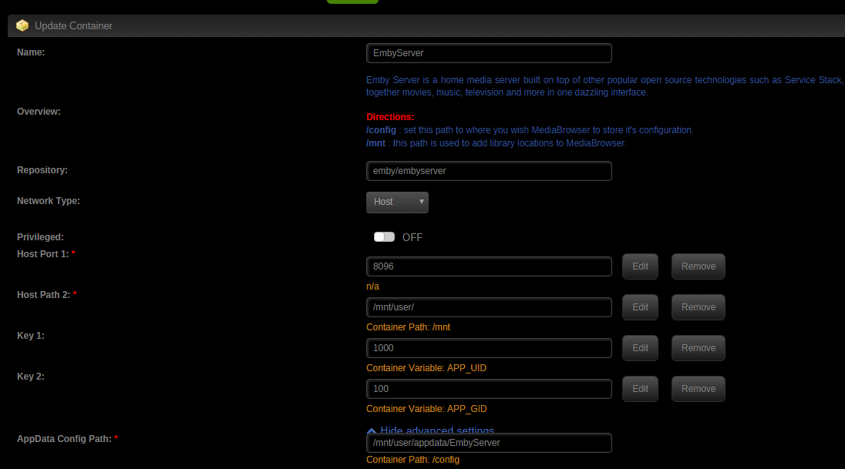Click the red Directions: heading
This screenshot has height=469, width=845.
(x=390, y=117)
